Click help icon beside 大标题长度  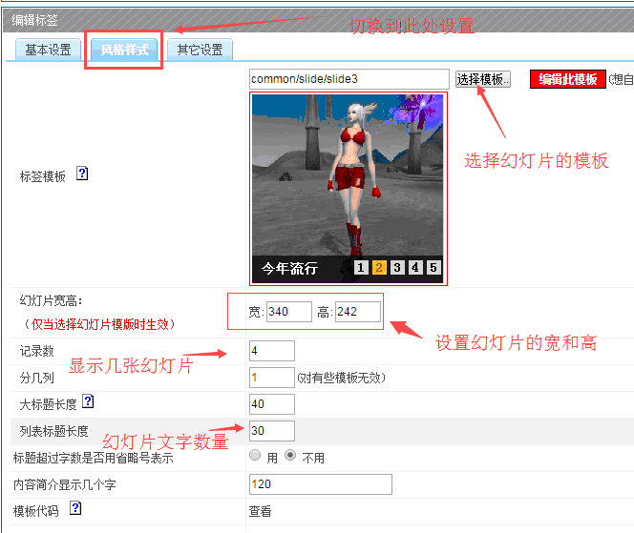click(89, 401)
